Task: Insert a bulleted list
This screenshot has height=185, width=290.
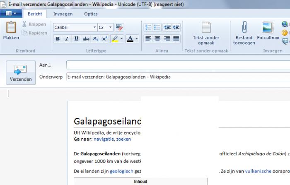Action: tap(157, 27)
